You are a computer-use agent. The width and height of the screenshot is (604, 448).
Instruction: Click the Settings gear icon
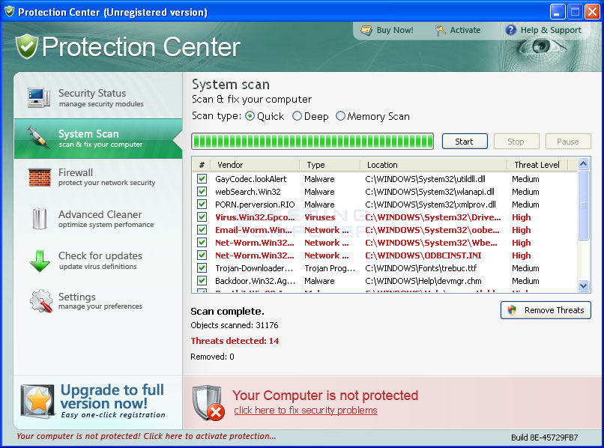pos(40,301)
